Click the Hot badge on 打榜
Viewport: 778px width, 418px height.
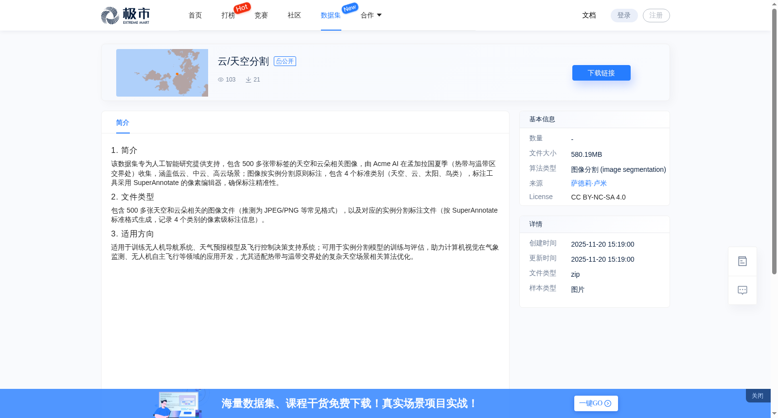[242, 8]
